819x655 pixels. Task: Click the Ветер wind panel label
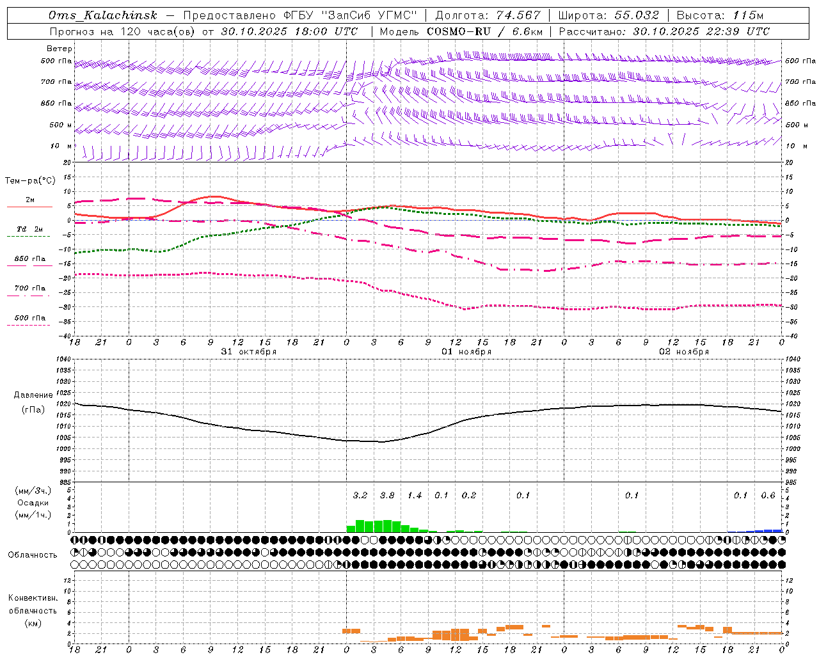coord(60,49)
